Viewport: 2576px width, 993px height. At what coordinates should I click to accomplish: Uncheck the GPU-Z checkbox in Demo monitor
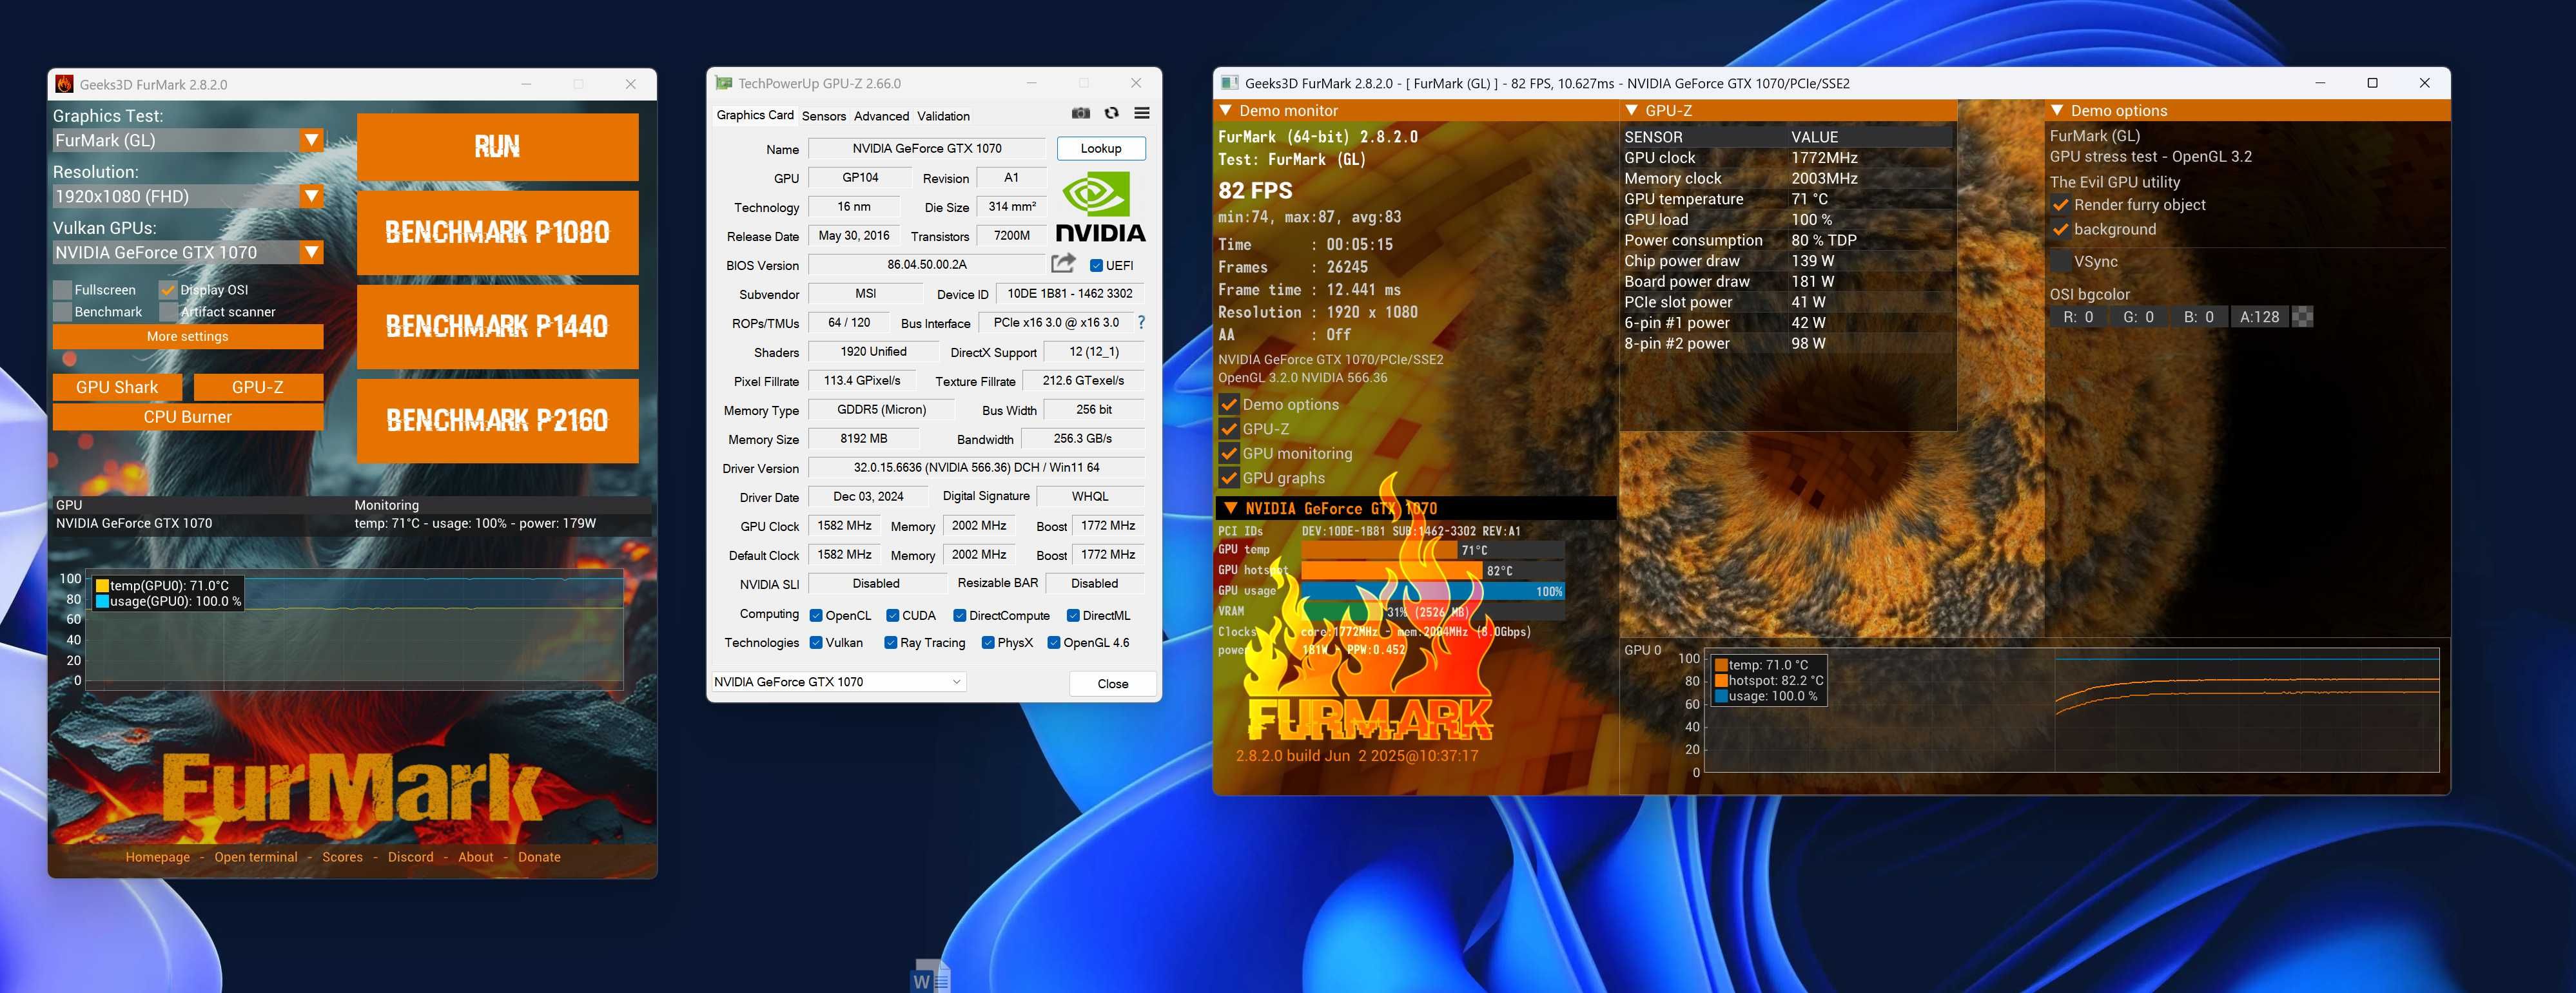pos(1229,429)
